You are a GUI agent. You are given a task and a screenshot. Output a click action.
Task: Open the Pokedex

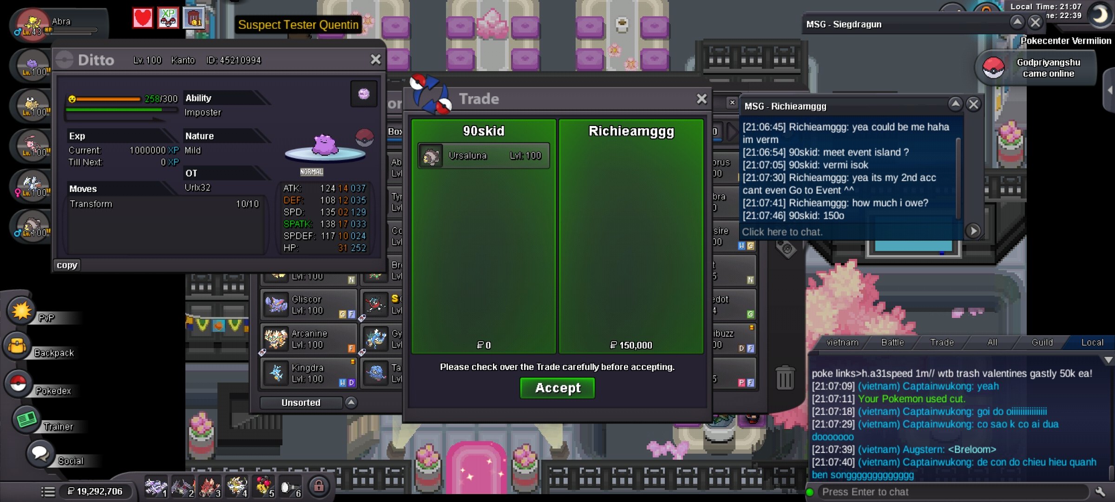(x=19, y=383)
